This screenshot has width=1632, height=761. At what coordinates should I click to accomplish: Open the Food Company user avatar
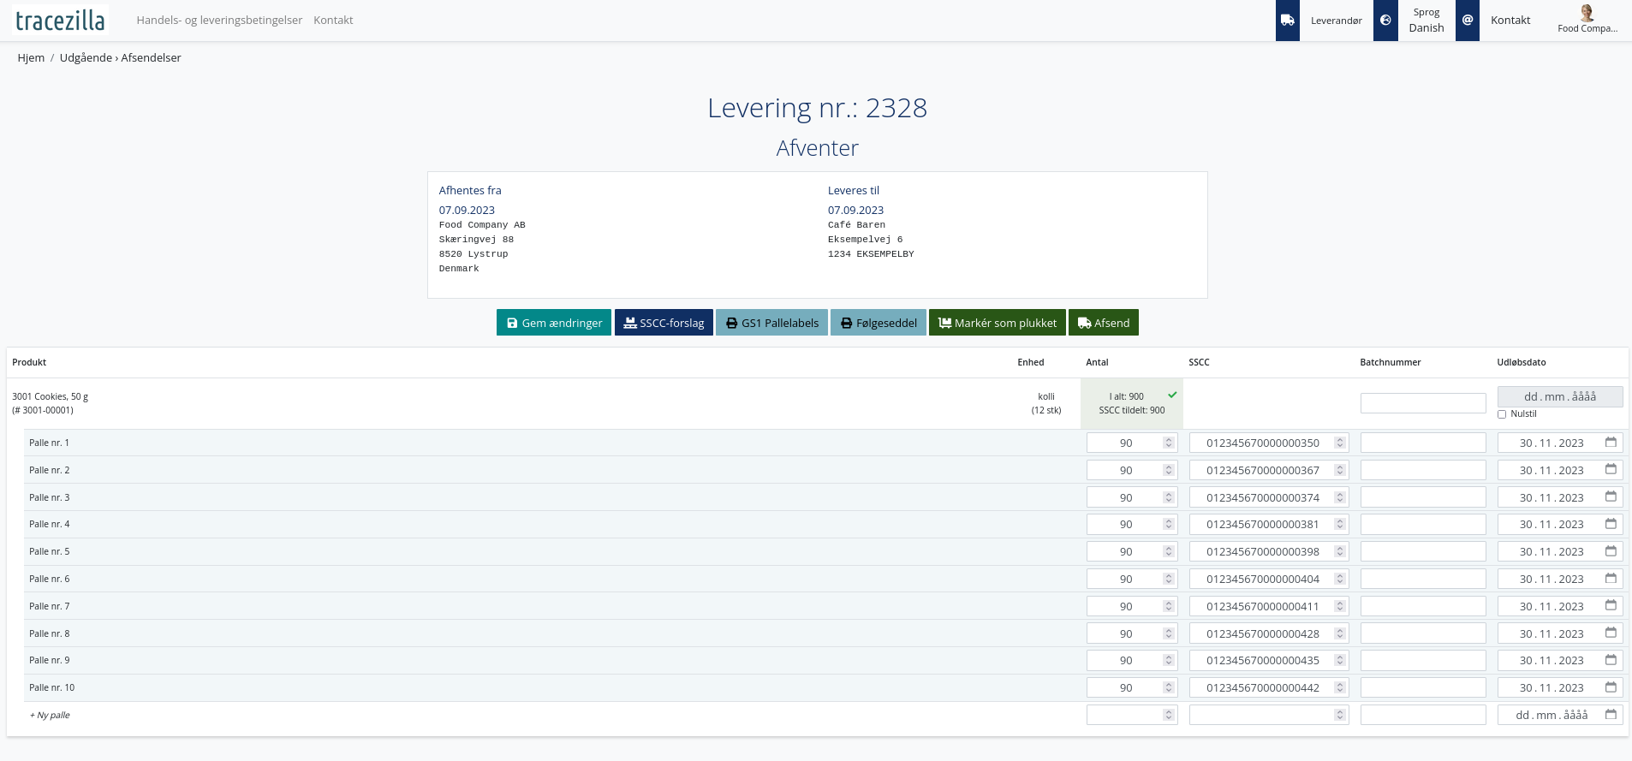point(1587,14)
